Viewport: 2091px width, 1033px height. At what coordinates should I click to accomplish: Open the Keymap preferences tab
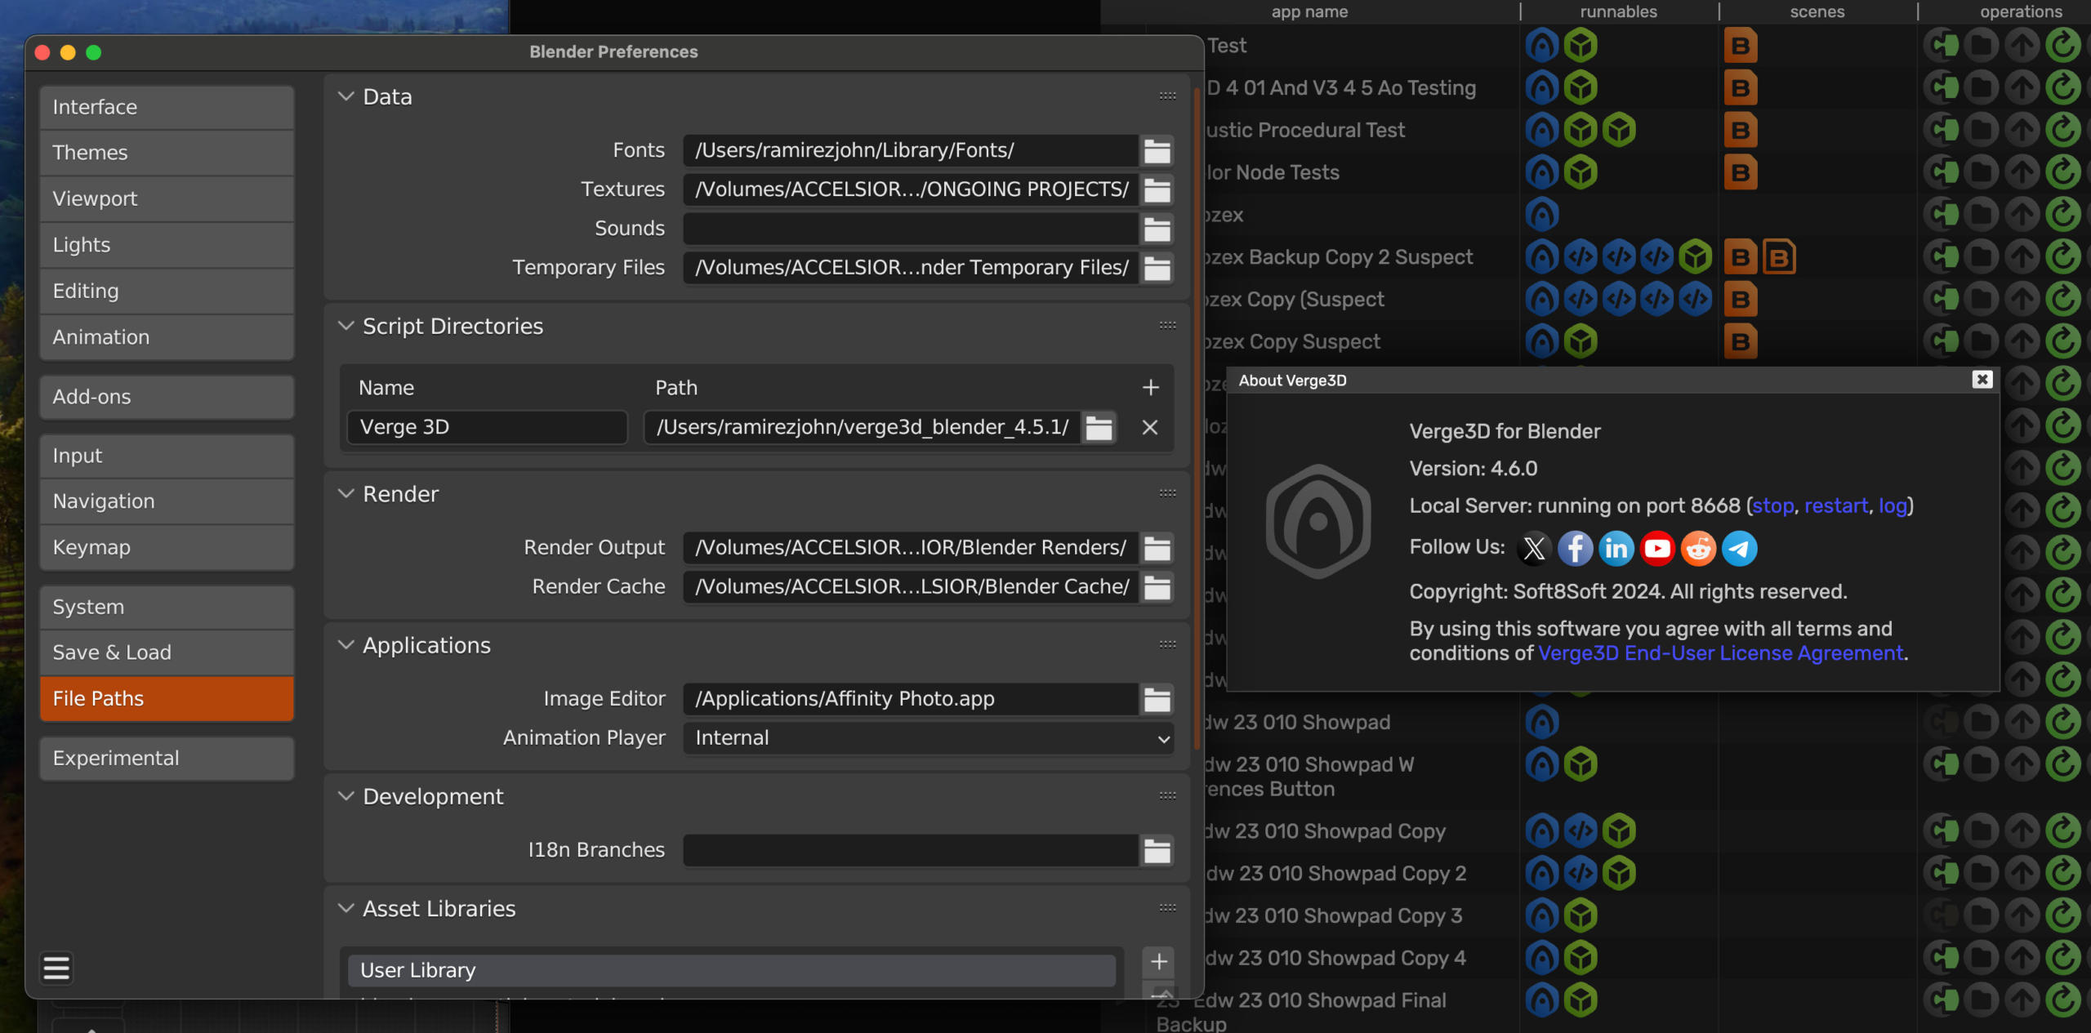point(167,547)
